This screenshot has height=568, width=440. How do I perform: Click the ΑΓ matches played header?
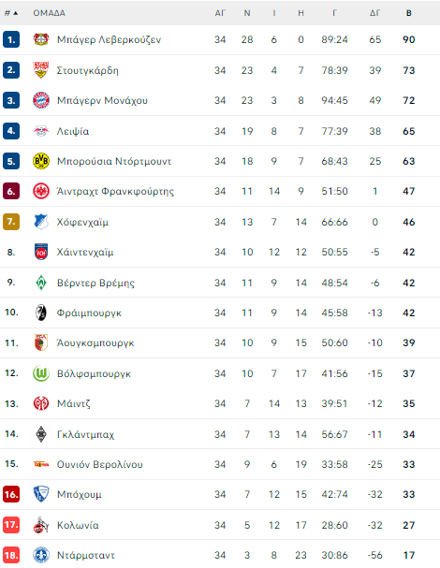click(220, 13)
